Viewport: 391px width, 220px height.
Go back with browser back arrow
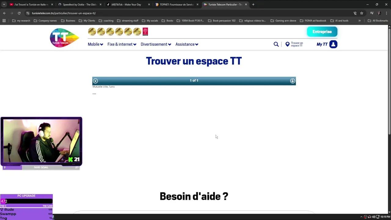[4, 13]
